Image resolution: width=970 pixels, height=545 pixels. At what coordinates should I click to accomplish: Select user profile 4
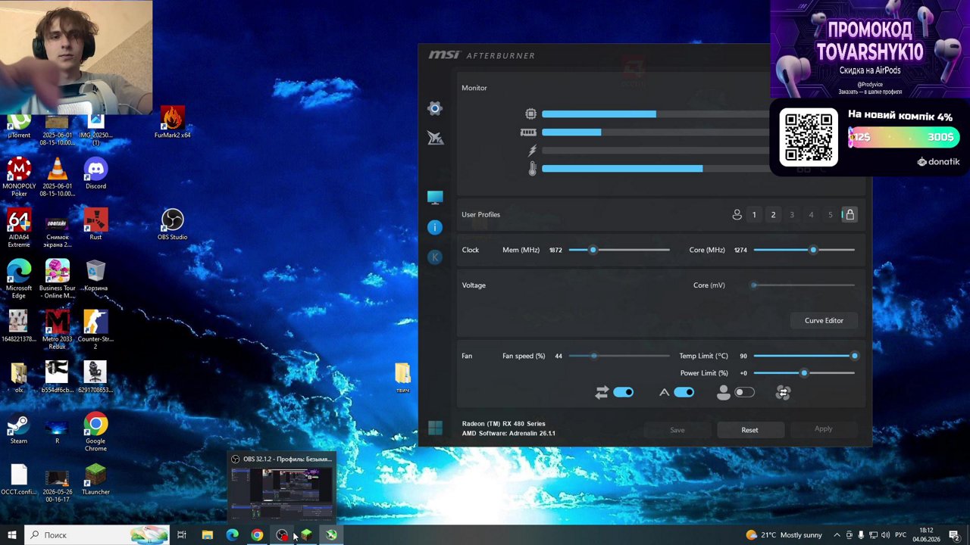(811, 215)
